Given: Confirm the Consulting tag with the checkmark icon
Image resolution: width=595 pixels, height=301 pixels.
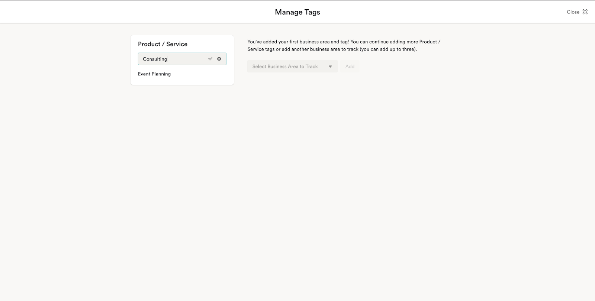Looking at the screenshot, I should tap(210, 59).
